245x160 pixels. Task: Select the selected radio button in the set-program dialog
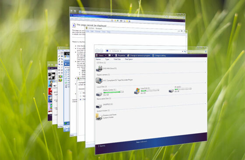click(x=80, y=99)
